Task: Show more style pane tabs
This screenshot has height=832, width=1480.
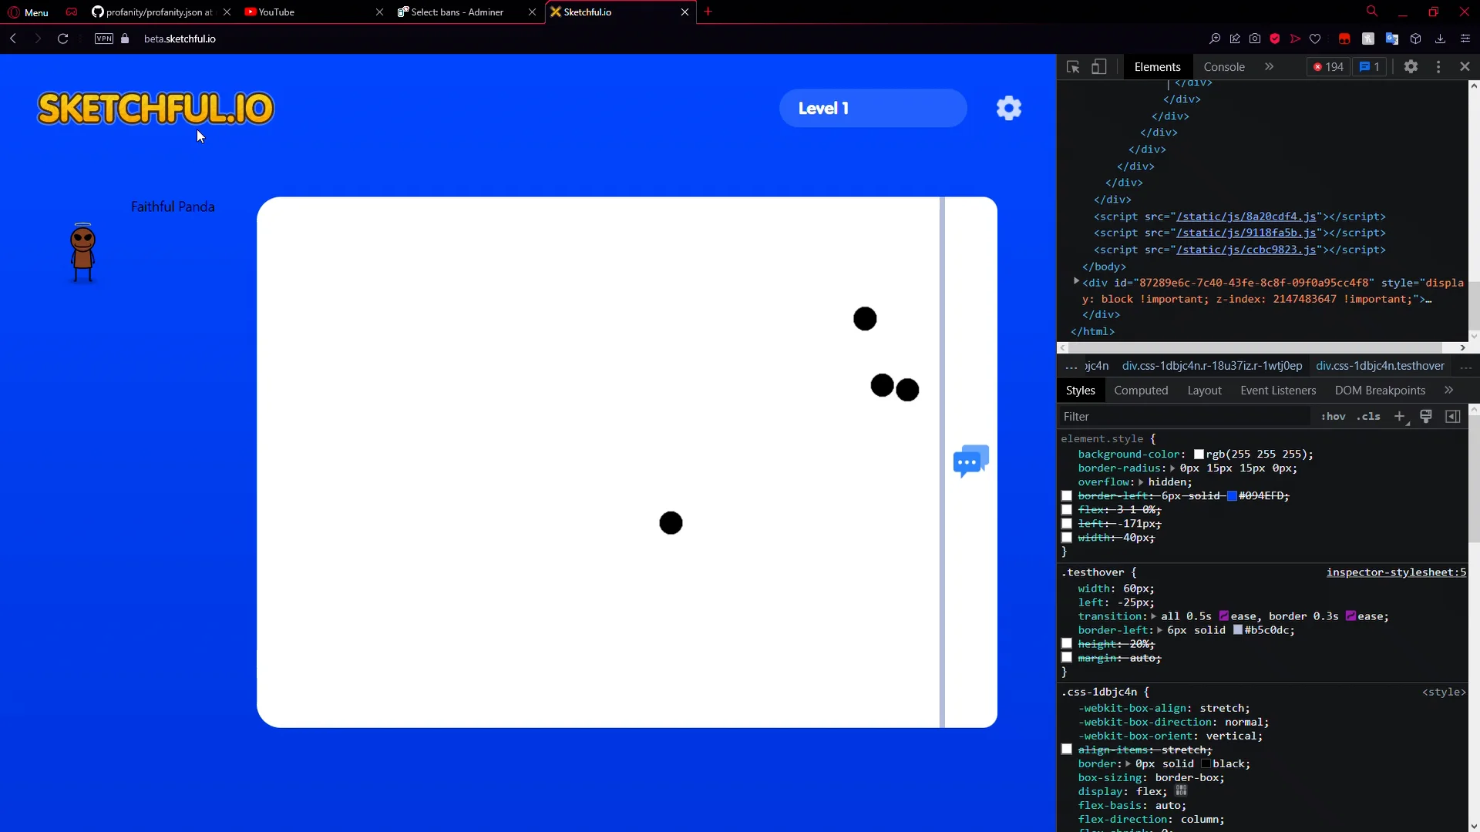Action: click(x=1448, y=391)
